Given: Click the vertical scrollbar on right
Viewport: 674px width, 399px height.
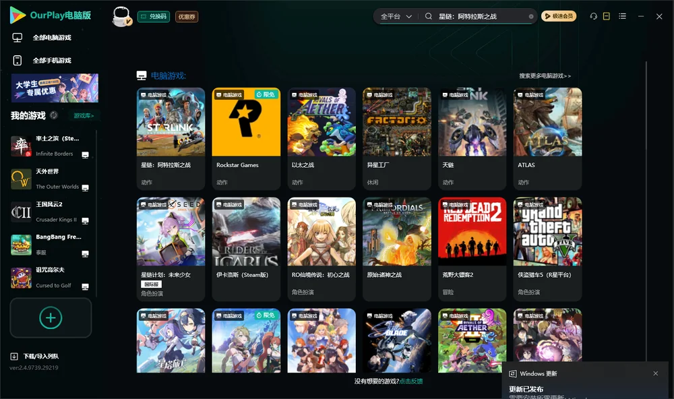Looking at the screenshot, I should 646,211.
